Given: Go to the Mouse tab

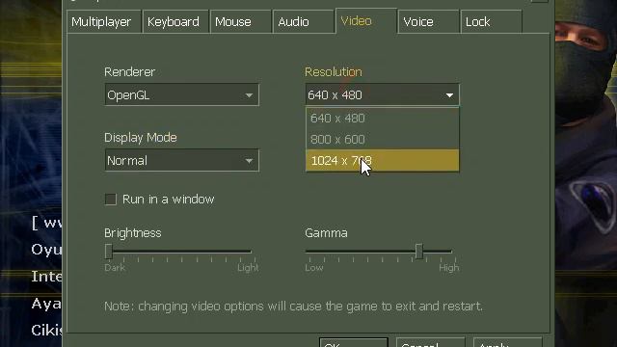Looking at the screenshot, I should 240,21.
